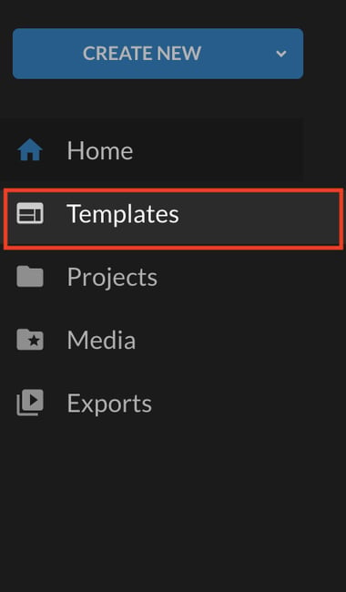Click the Templates text label
Viewport: 346px width, 592px height.
pyautogui.click(x=123, y=214)
